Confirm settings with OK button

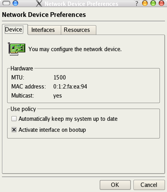[115, 185]
